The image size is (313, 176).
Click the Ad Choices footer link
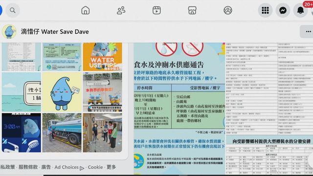tap(69, 167)
